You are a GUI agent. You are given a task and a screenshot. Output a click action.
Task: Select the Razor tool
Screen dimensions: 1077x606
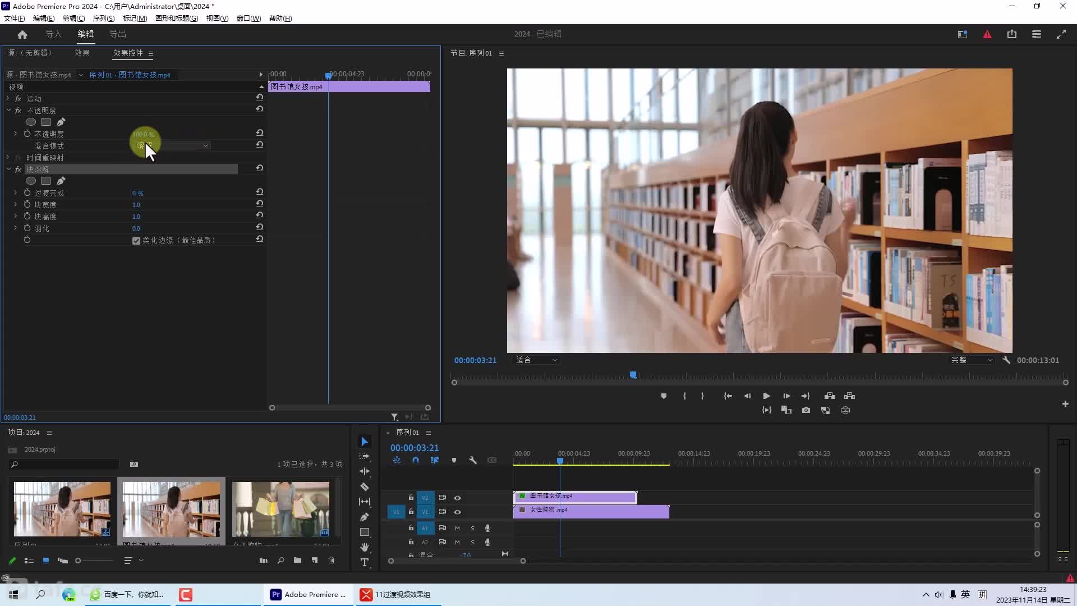click(x=365, y=486)
